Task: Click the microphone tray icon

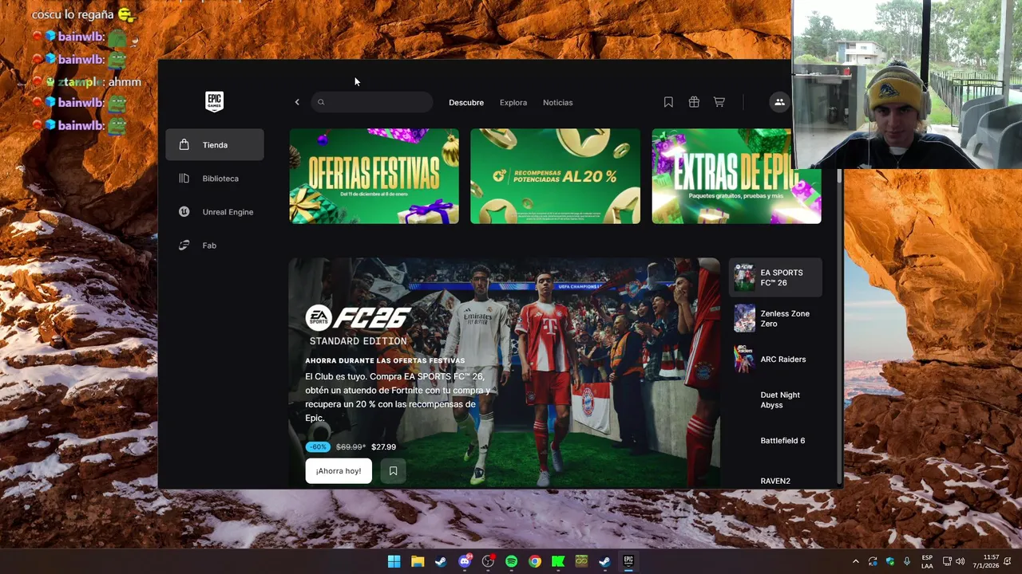Action: pyautogui.click(x=907, y=561)
